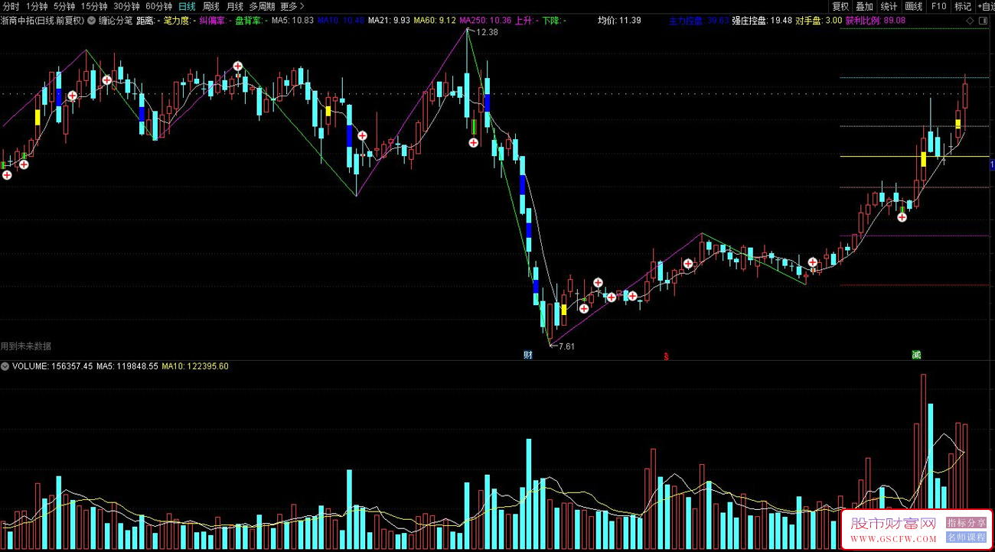
Task: Click the volume MA5: 119848.55 readout
Action: pos(127,366)
